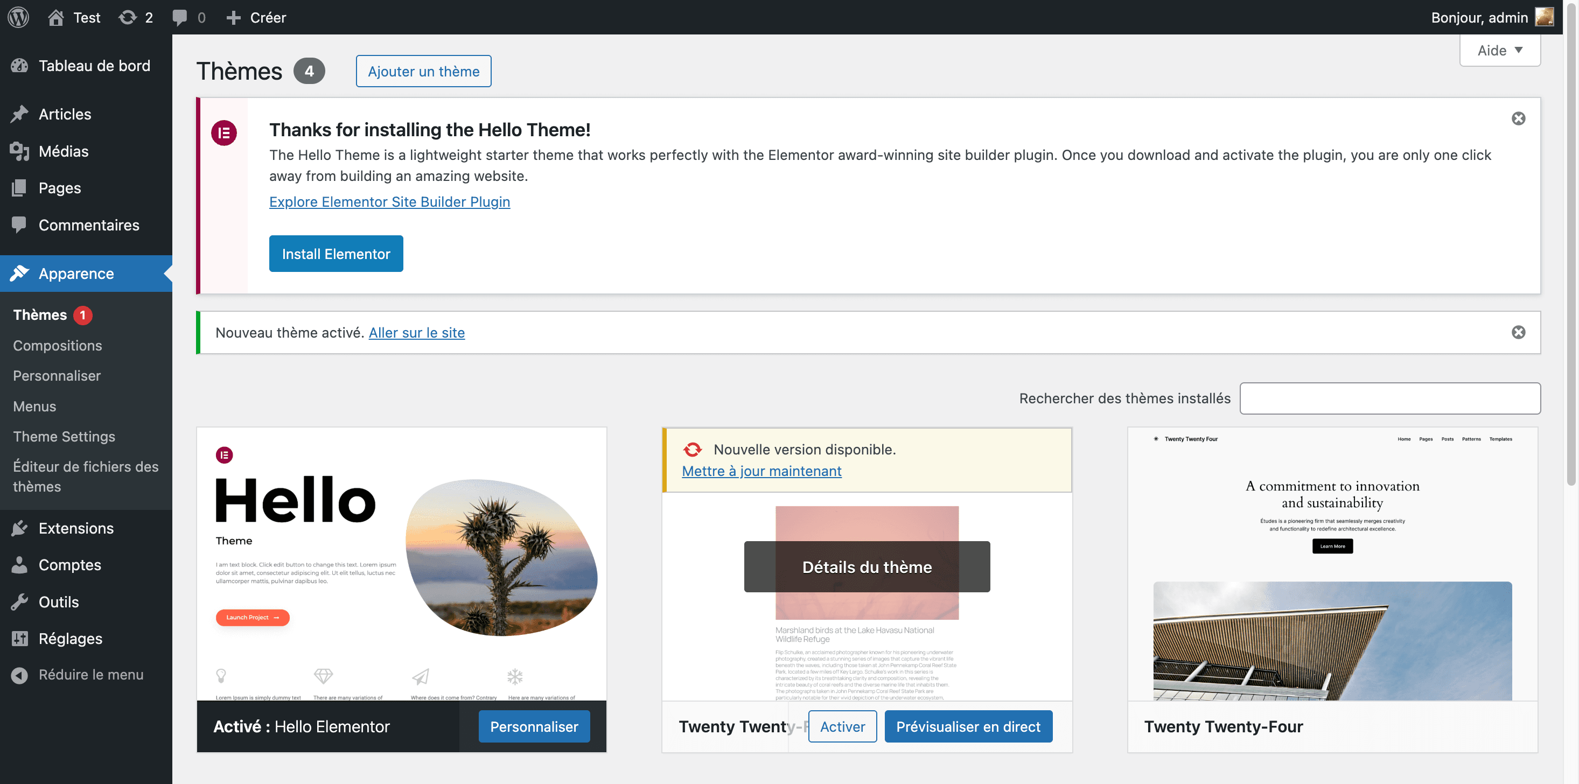This screenshot has height=784, width=1579.
Task: Focus the Rechercher des thèmes installés field
Action: click(x=1389, y=398)
